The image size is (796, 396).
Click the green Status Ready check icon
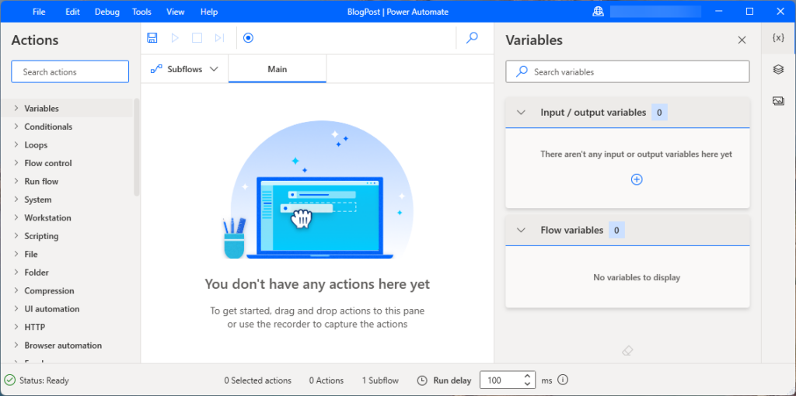pyautogui.click(x=9, y=380)
